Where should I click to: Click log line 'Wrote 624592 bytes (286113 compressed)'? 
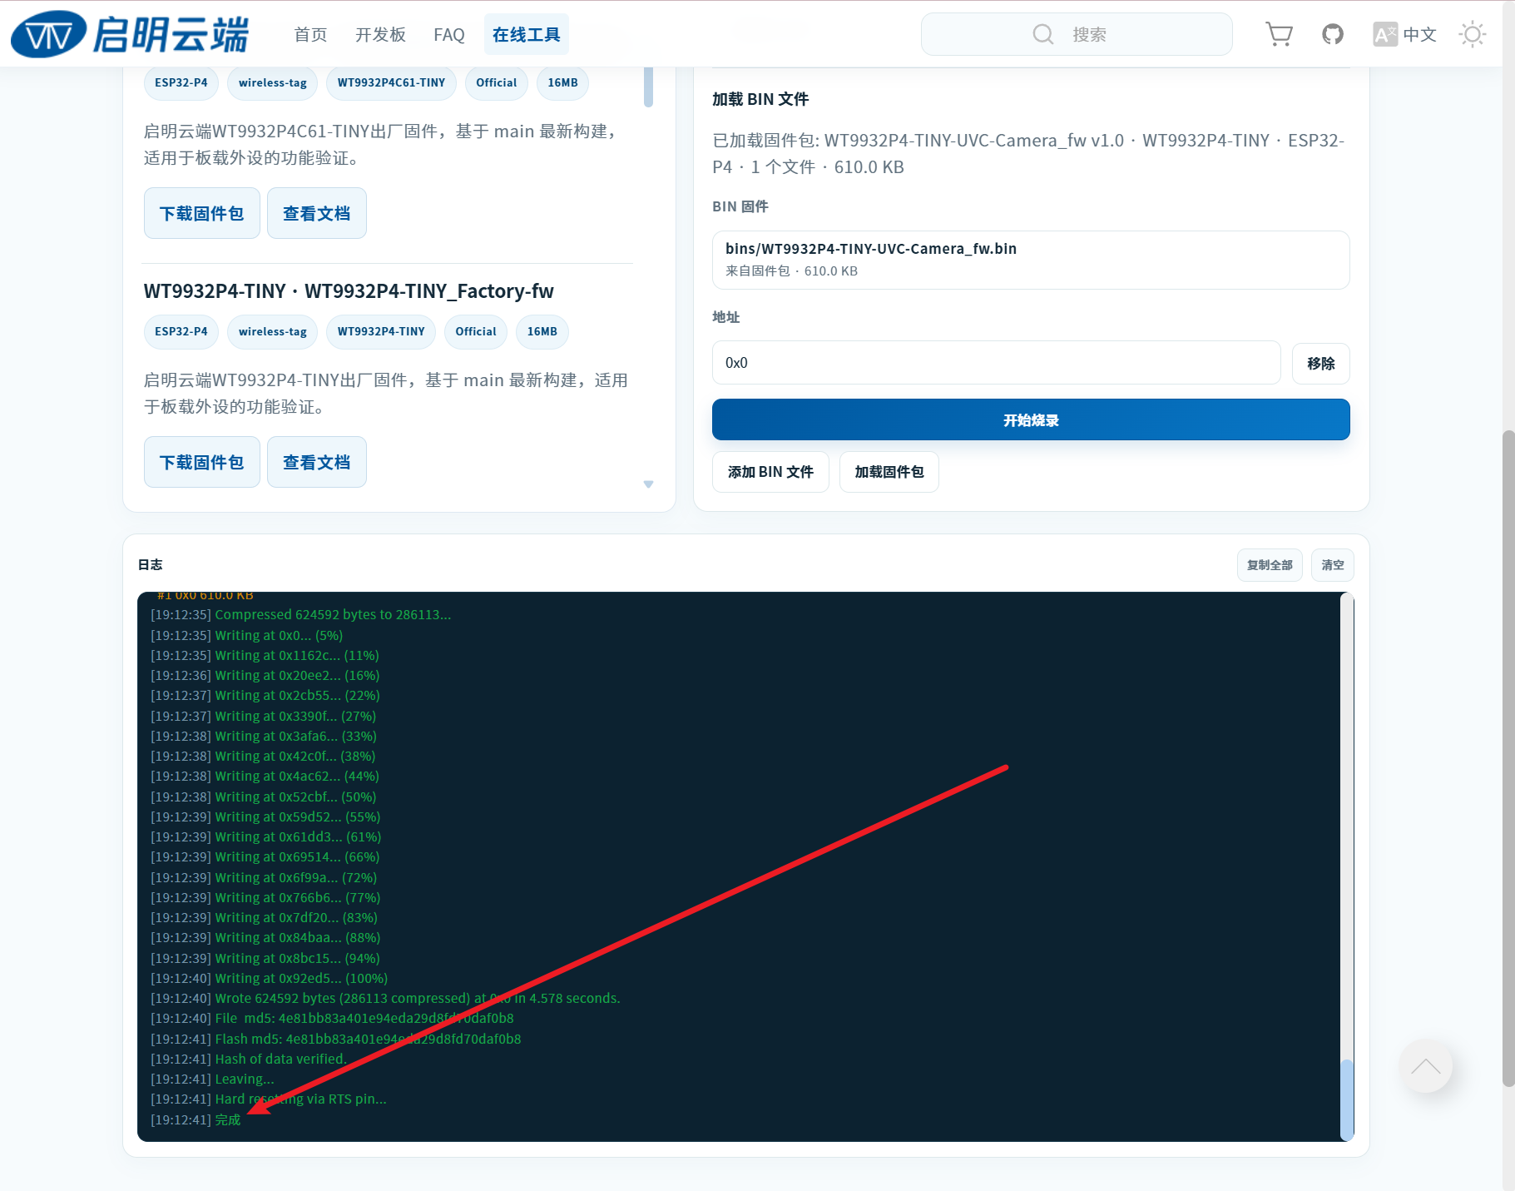point(385,998)
